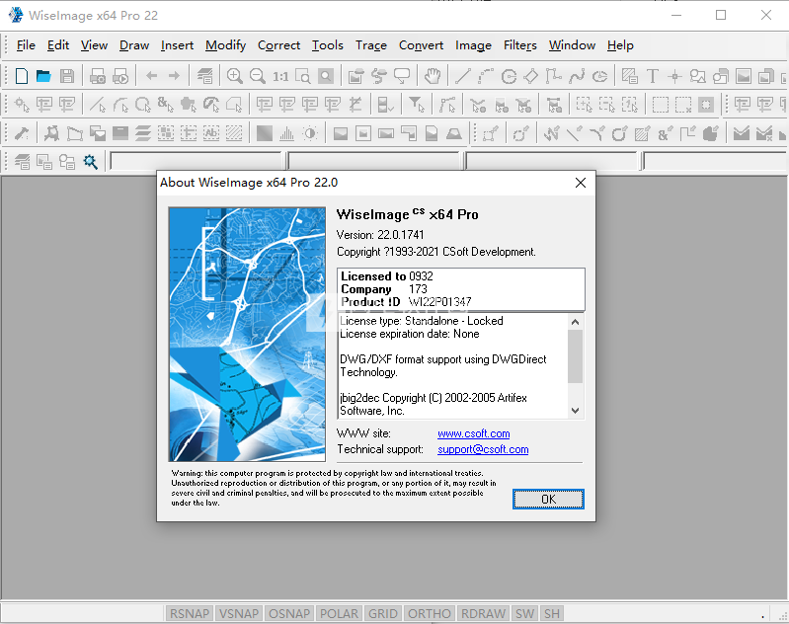
Task: Click the ampersand with eraser icon
Action: tap(666, 133)
